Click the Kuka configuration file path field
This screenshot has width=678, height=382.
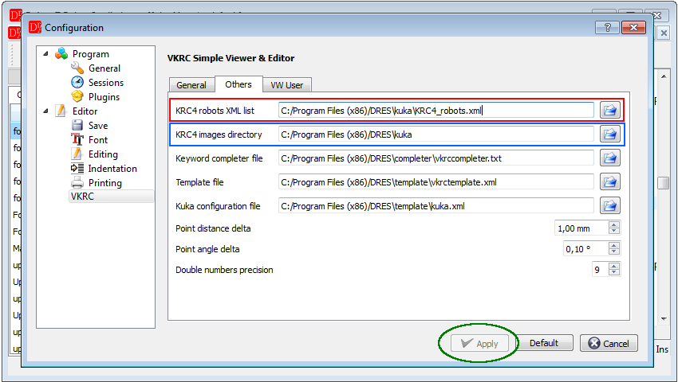click(x=436, y=206)
